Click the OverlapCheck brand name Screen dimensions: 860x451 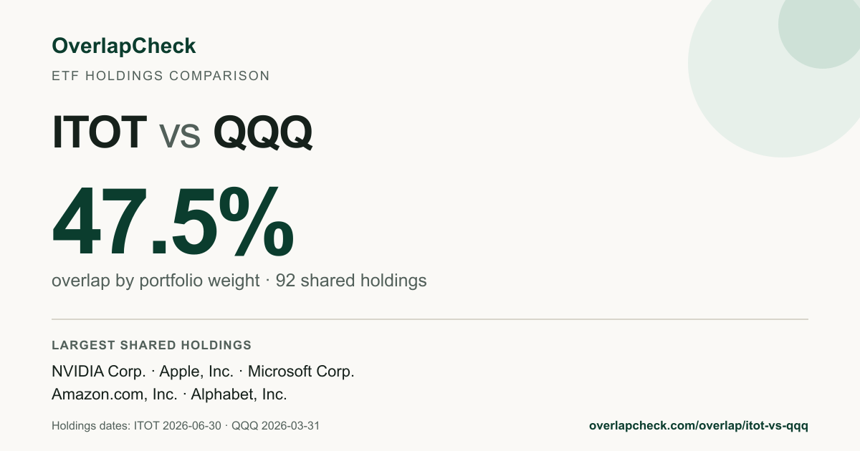click(x=123, y=47)
